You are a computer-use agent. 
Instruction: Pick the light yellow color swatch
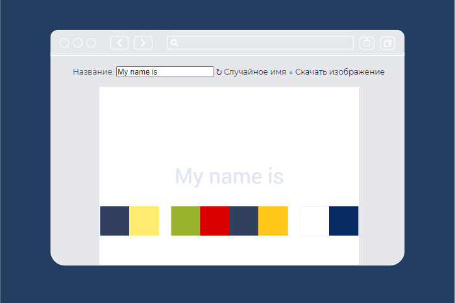tap(144, 221)
